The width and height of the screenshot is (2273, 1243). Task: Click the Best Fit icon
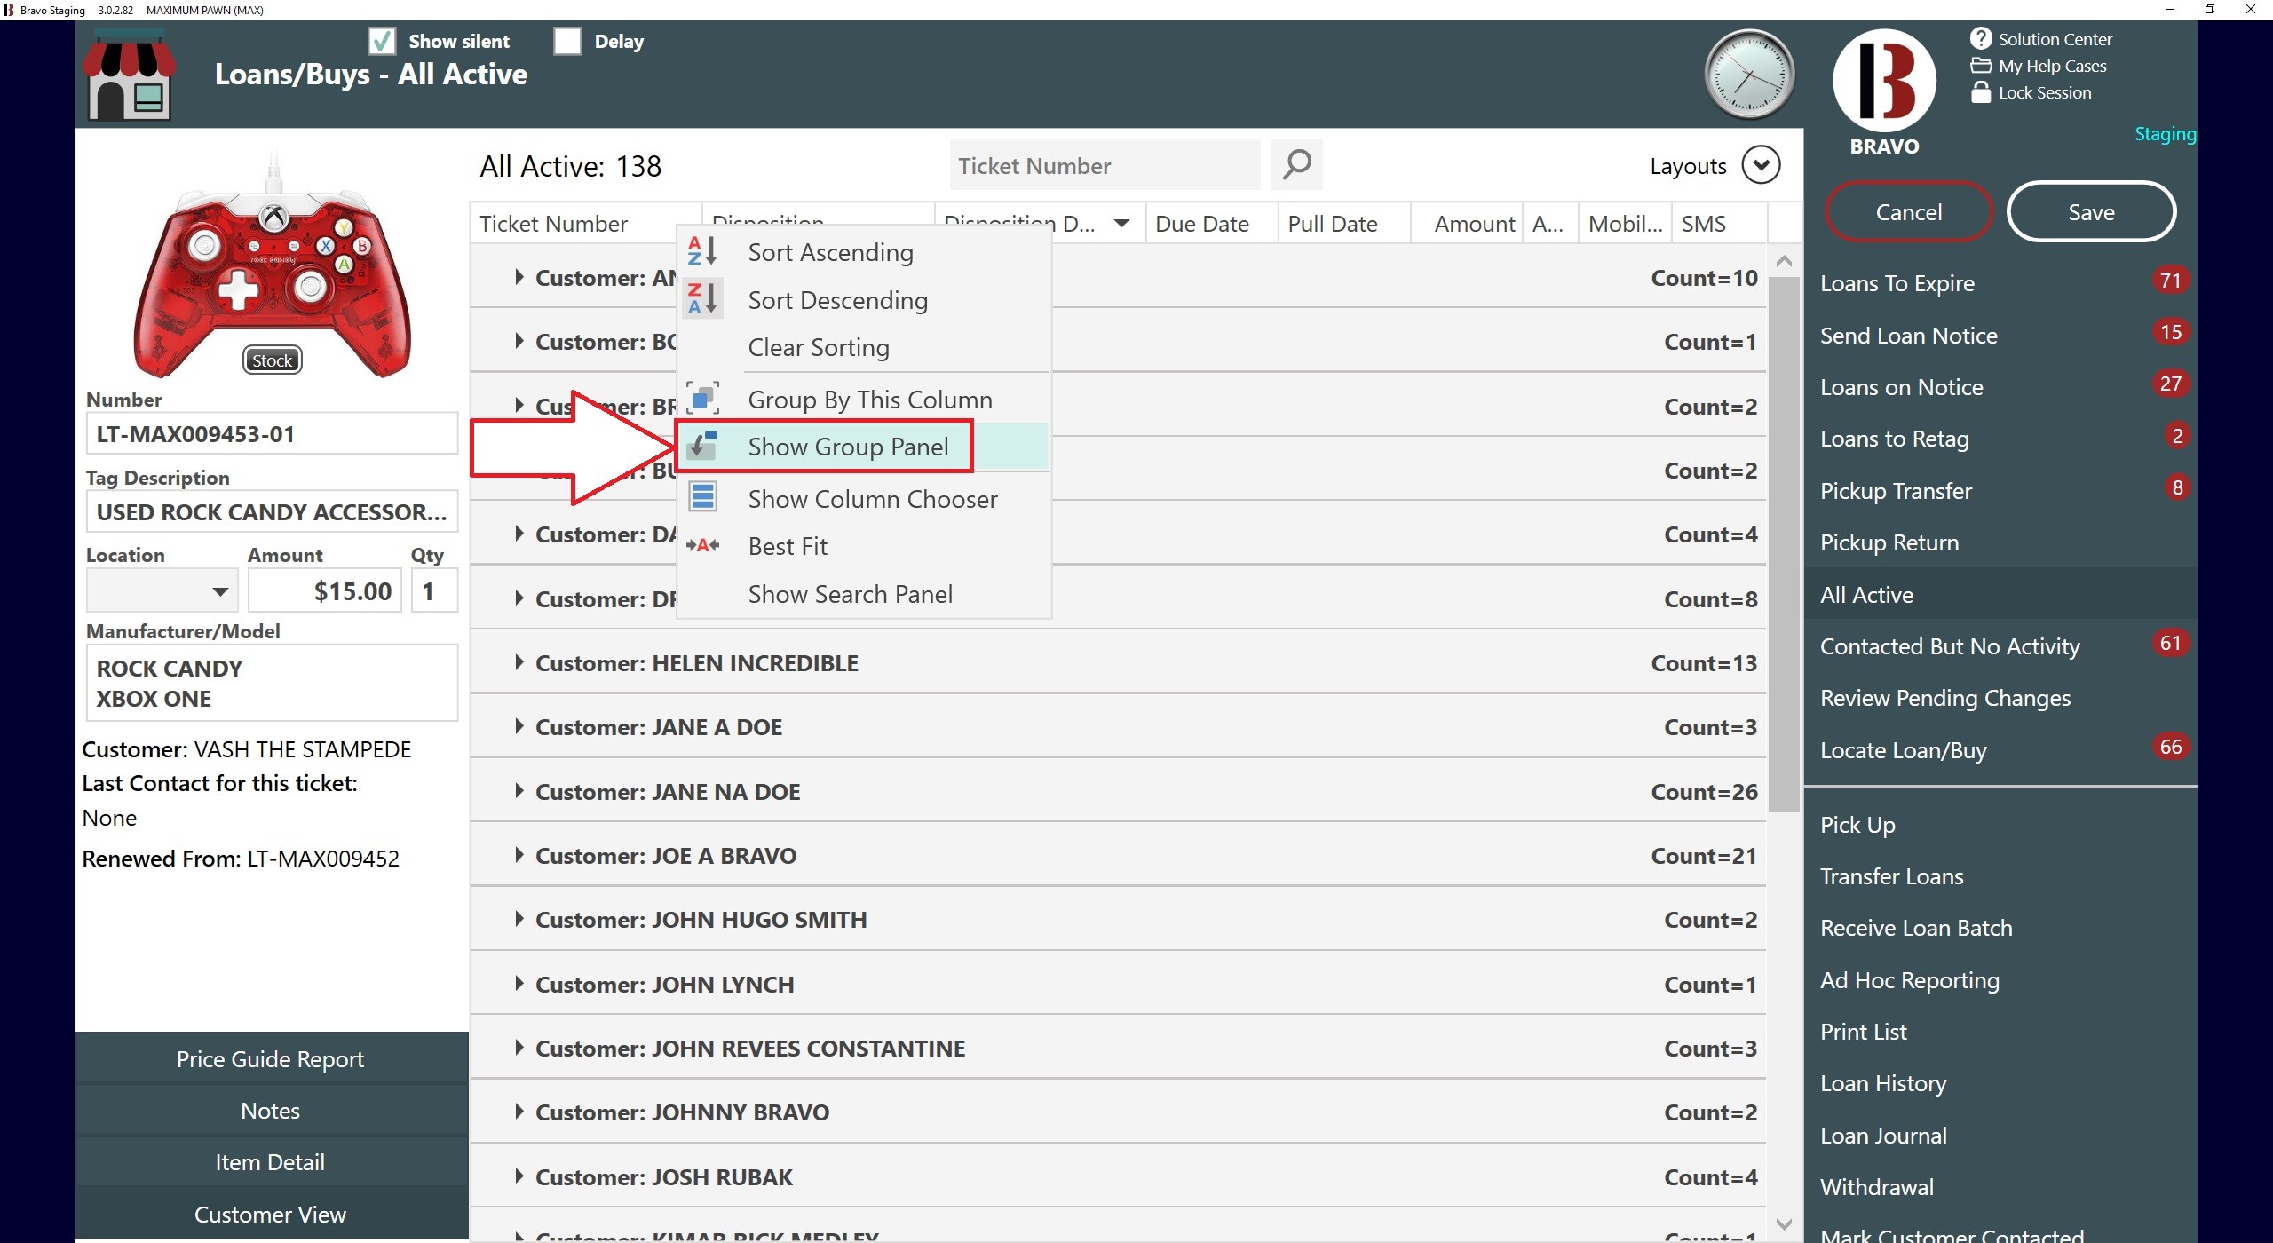tap(702, 545)
